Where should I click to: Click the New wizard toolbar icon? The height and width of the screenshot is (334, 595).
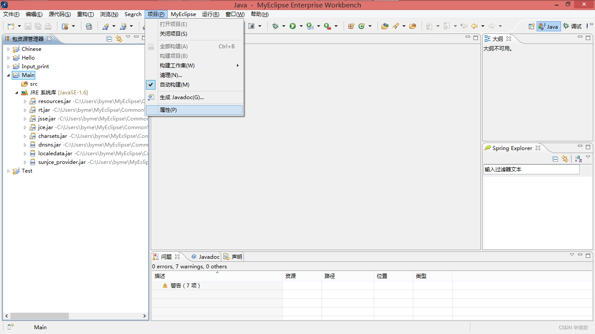coord(10,26)
